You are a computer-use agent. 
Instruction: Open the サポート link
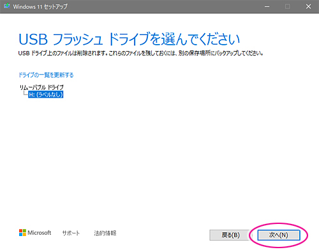point(71,233)
